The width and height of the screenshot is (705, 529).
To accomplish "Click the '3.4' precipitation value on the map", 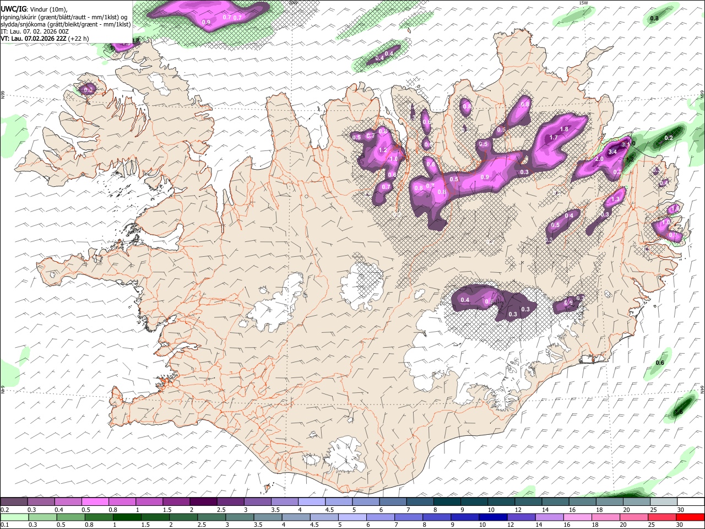I will click(611, 151).
